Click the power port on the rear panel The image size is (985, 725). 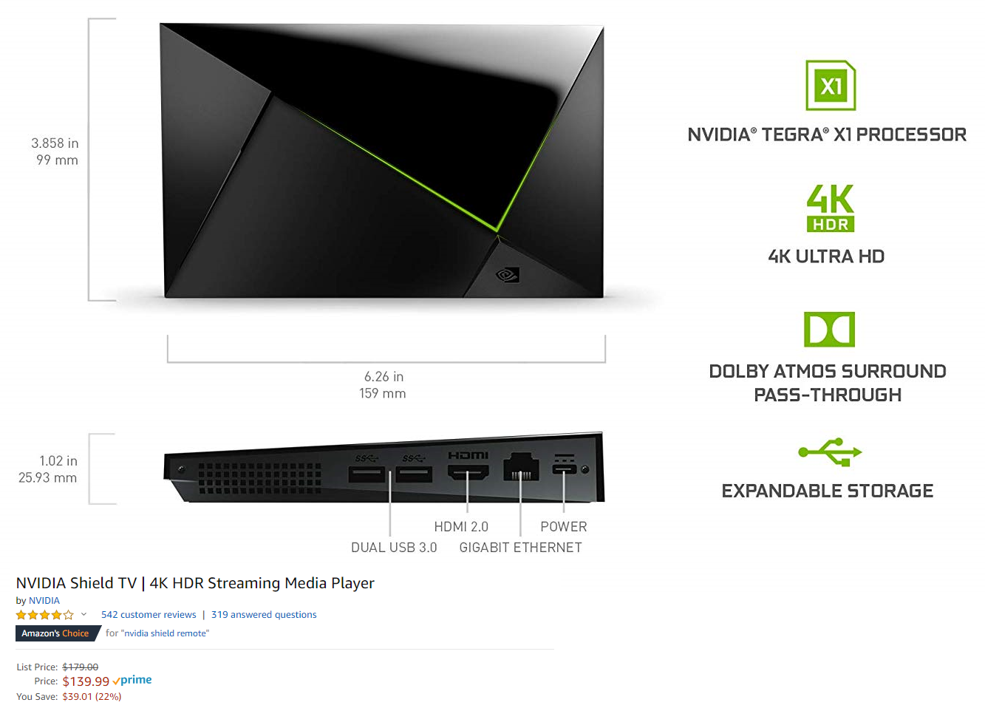(564, 469)
